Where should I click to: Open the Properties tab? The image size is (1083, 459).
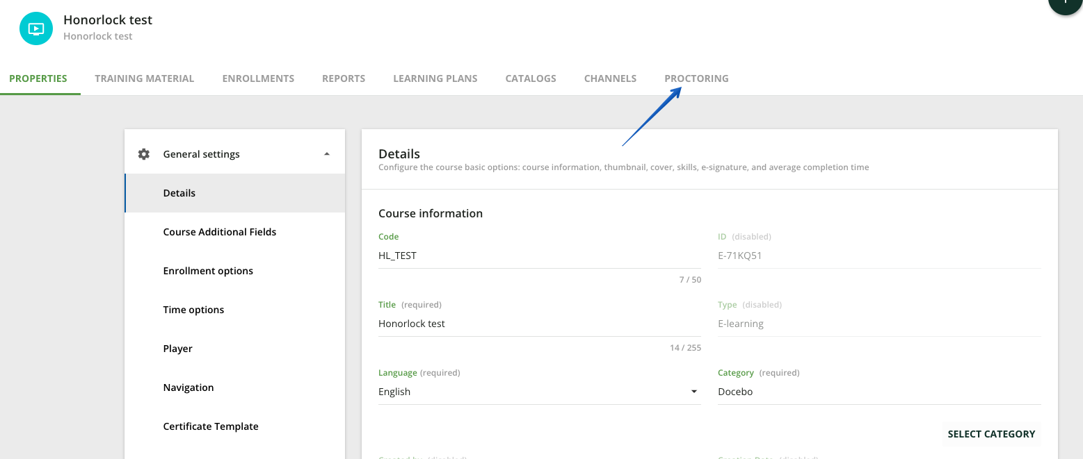[x=38, y=78]
